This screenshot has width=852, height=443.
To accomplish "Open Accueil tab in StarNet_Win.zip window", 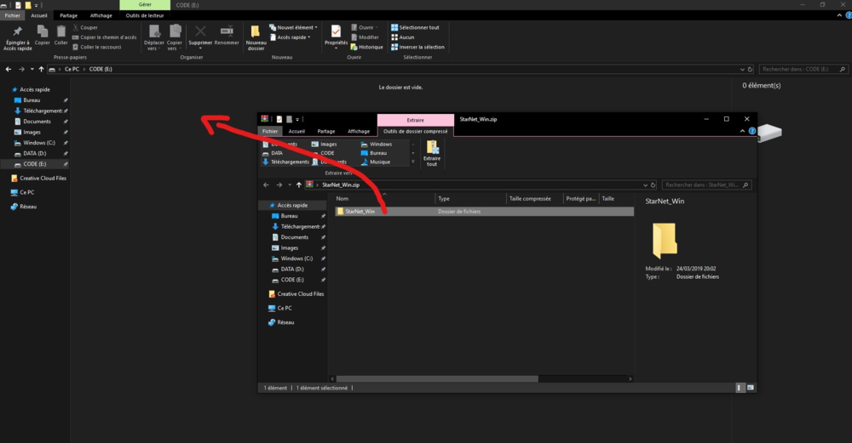I will pyautogui.click(x=296, y=131).
